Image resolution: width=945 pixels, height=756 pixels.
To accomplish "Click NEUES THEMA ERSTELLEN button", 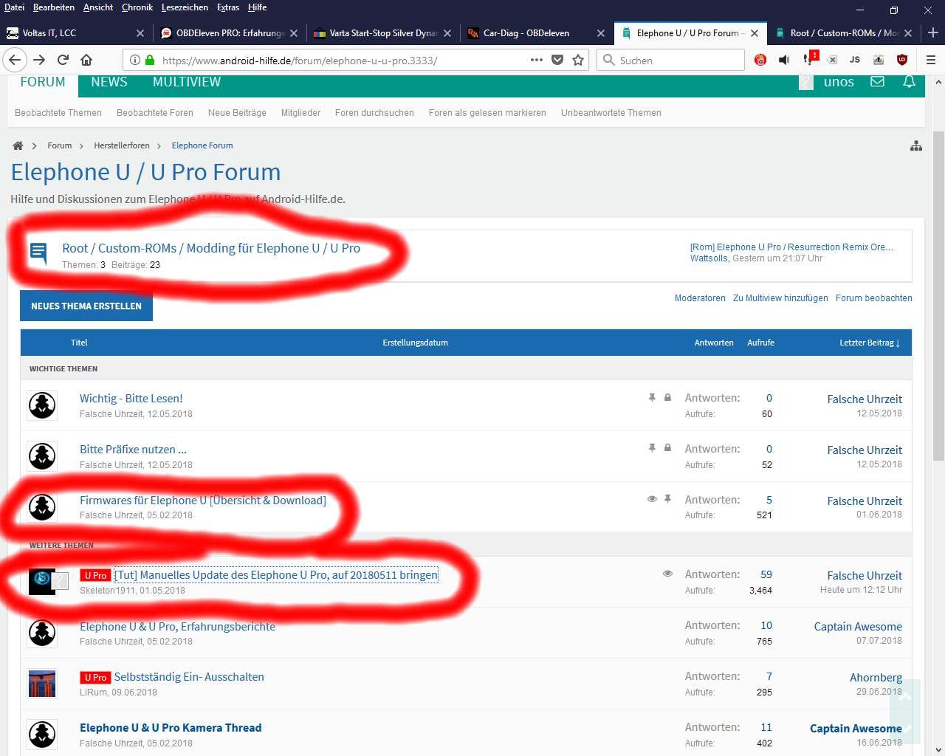I will [86, 306].
